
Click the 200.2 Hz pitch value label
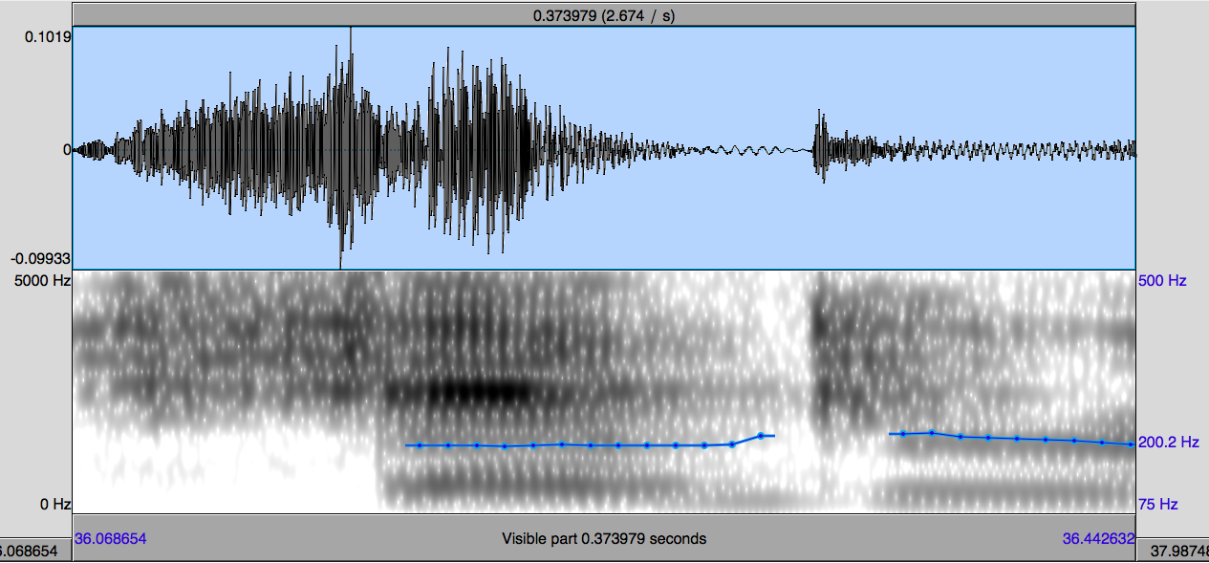tap(1168, 443)
